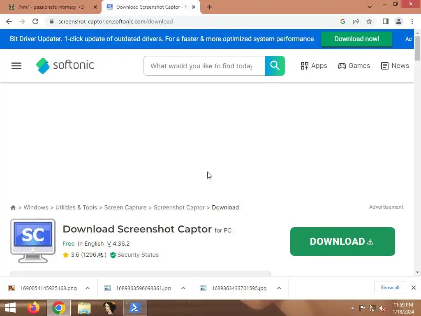Click the page vertical scrollbar thumb
This screenshot has width=421, height=316.
pyautogui.click(x=417, y=49)
